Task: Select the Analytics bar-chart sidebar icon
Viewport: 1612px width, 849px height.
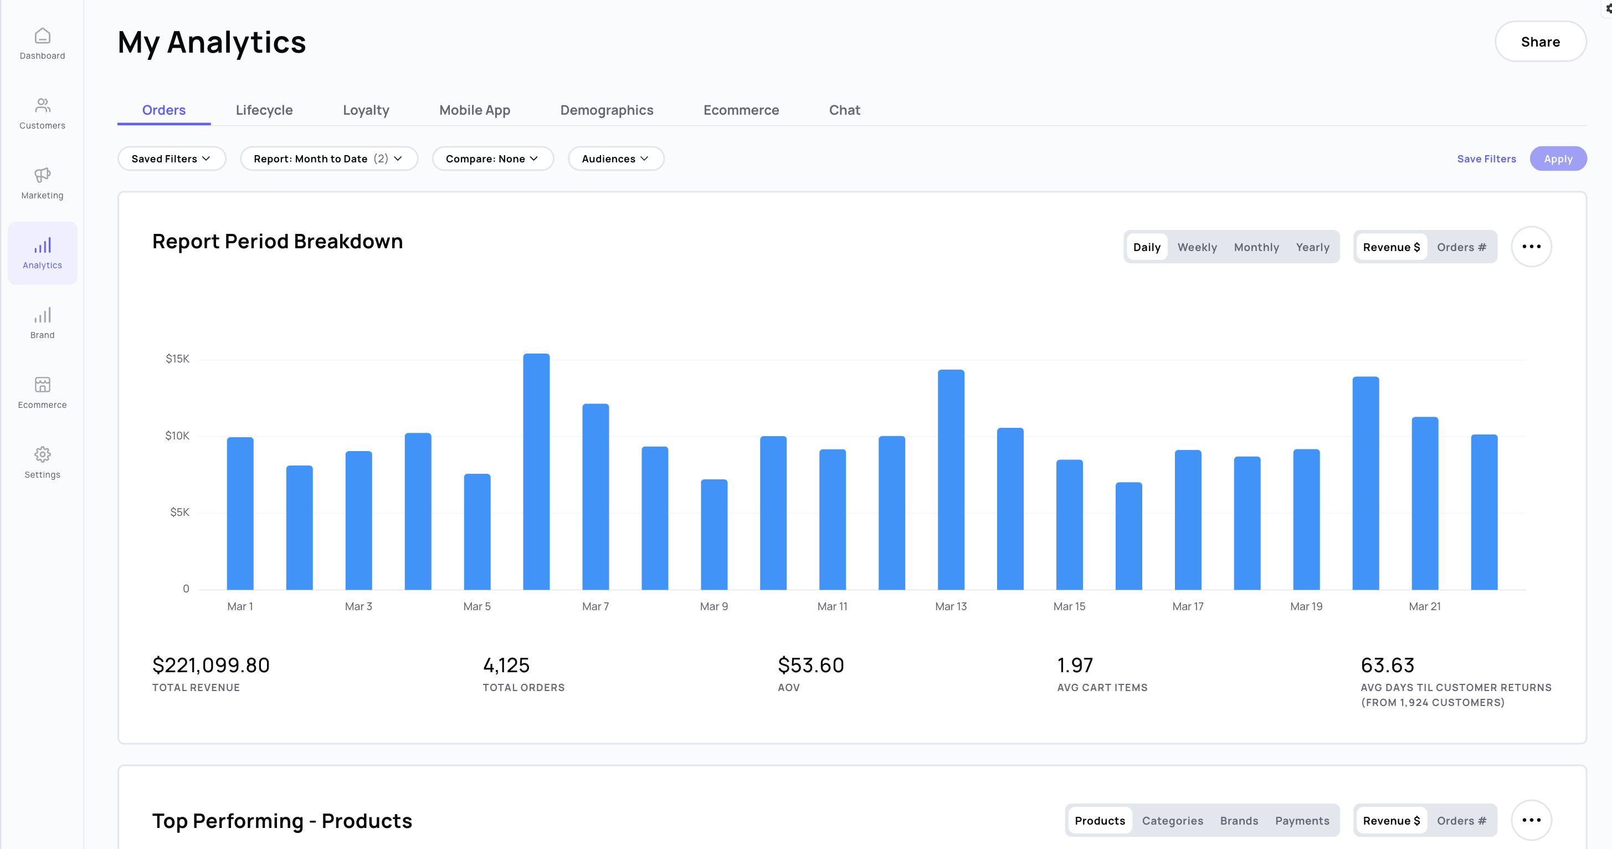Action: click(42, 246)
